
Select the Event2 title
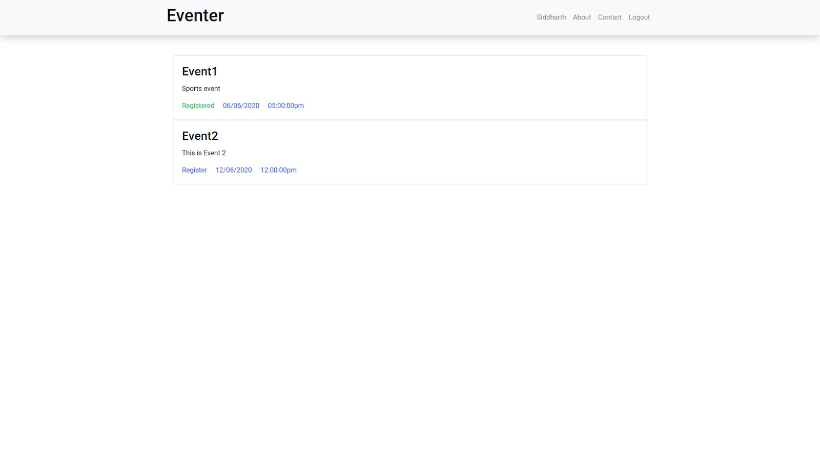point(200,136)
